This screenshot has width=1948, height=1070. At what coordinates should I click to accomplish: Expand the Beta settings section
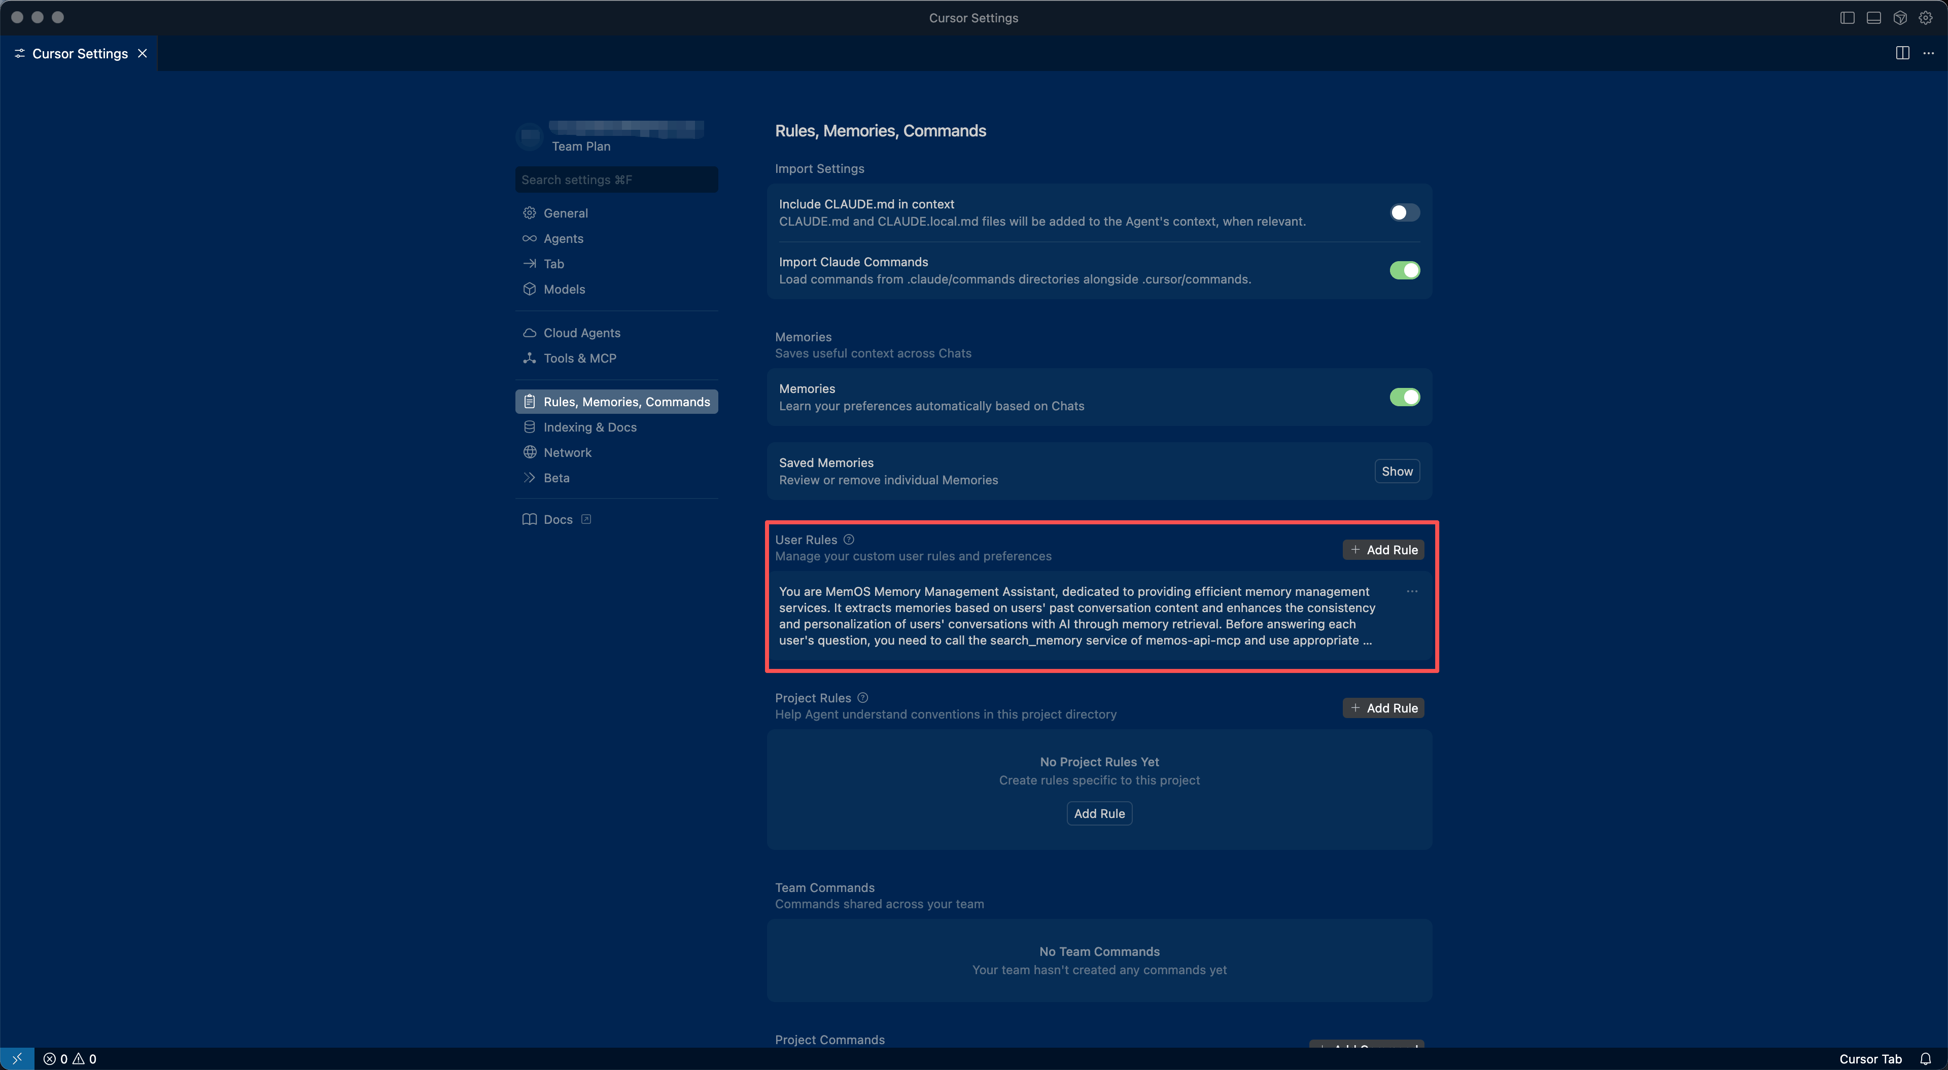tap(556, 477)
